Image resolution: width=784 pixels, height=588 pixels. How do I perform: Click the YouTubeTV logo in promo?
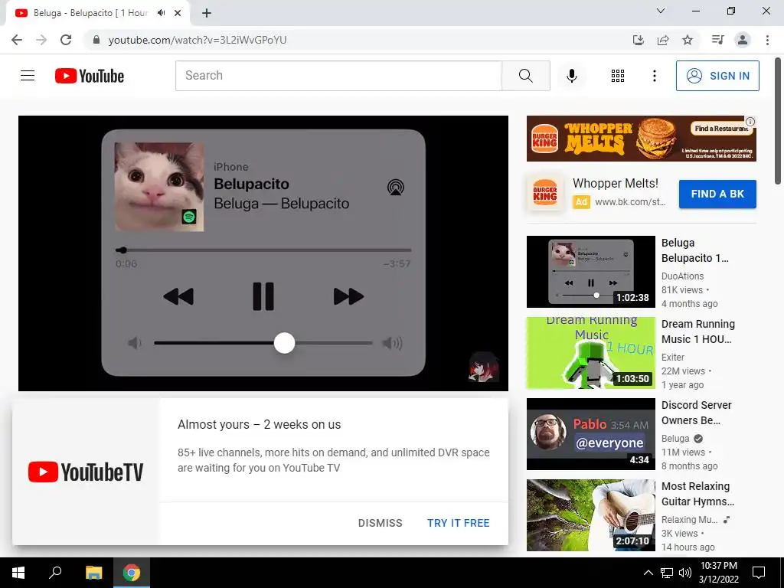[x=86, y=472]
